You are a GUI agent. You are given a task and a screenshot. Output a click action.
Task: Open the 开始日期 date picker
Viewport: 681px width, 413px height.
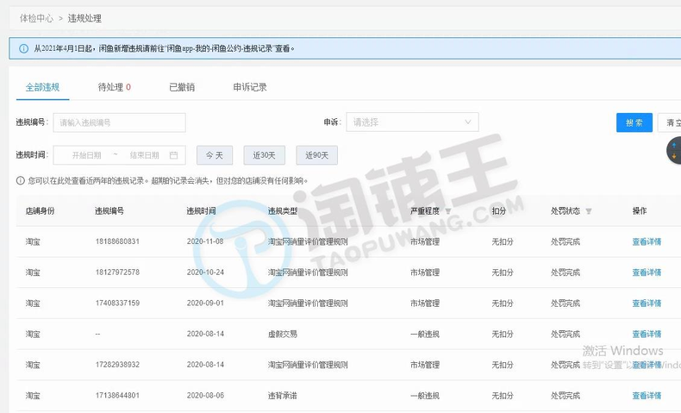(86, 155)
